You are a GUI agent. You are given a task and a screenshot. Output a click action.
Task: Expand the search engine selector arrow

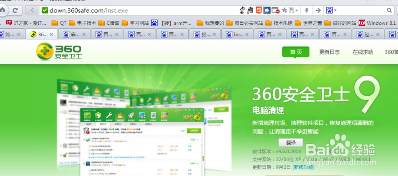[335, 10]
